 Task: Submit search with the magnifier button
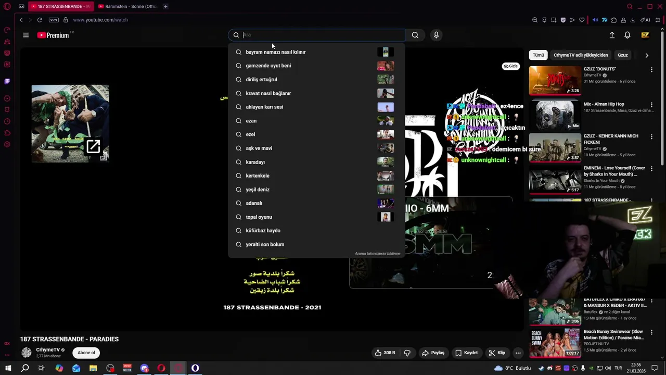coord(415,35)
